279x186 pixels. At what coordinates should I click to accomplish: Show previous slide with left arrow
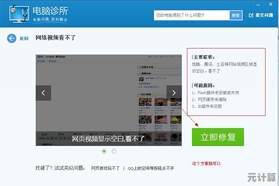pos(43,93)
